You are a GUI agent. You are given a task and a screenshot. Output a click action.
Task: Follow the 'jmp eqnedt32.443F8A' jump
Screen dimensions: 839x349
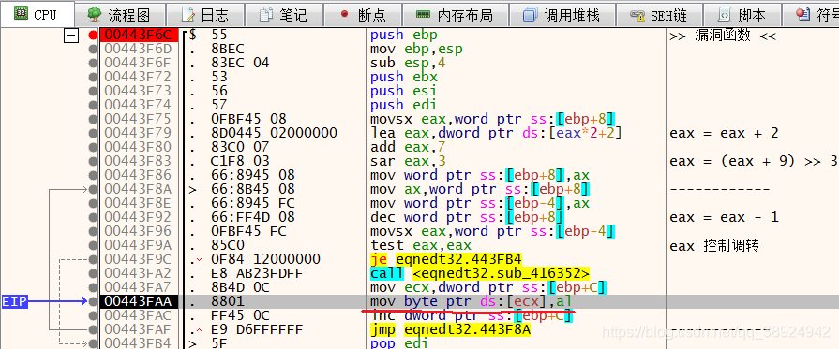(x=451, y=329)
